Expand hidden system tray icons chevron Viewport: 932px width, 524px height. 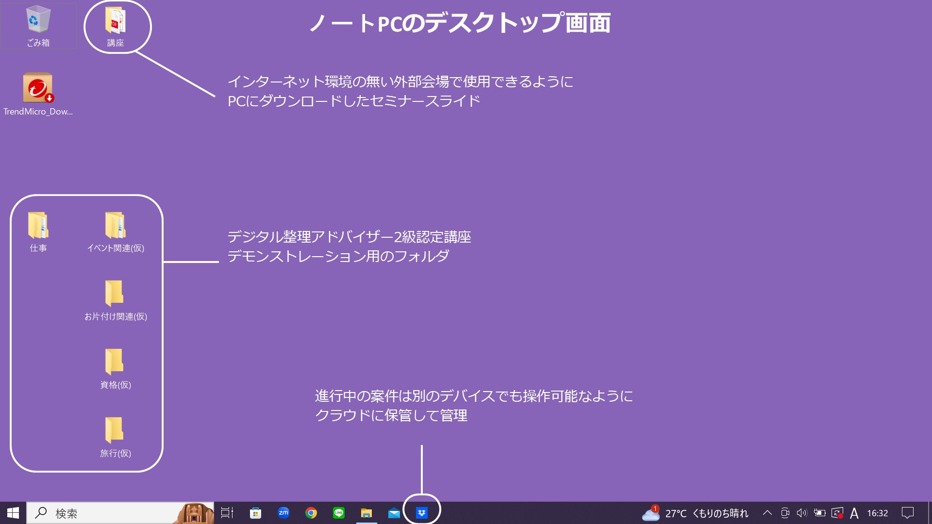(x=767, y=513)
